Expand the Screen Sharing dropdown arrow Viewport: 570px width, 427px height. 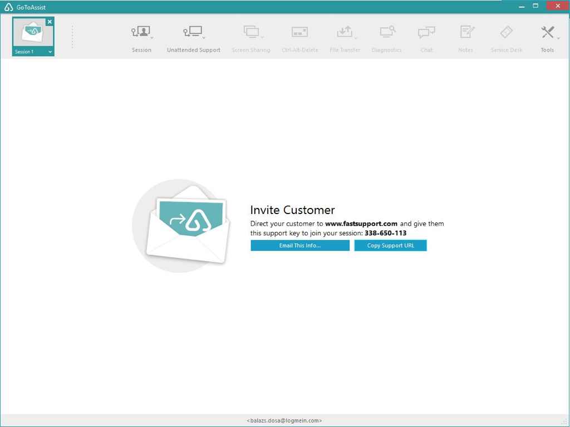pos(262,38)
